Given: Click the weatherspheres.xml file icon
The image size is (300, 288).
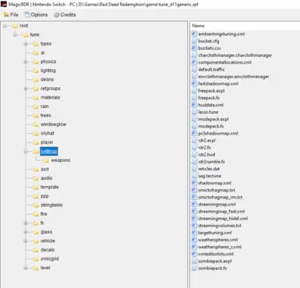Looking at the screenshot, I should (194, 240).
